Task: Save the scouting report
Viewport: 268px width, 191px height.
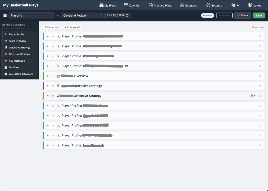Action: pos(258,15)
